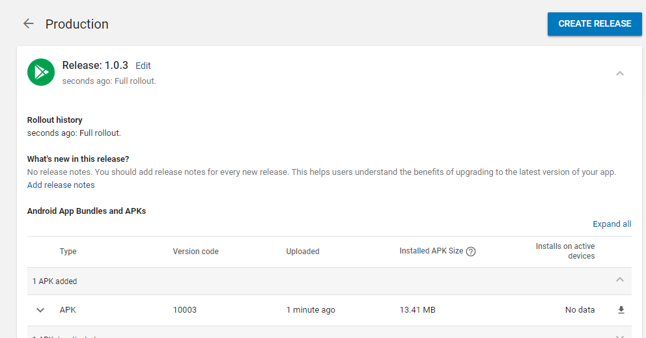The width and height of the screenshot is (646, 338).
Task: Click the CREATE RELEASE button
Action: [x=594, y=24]
